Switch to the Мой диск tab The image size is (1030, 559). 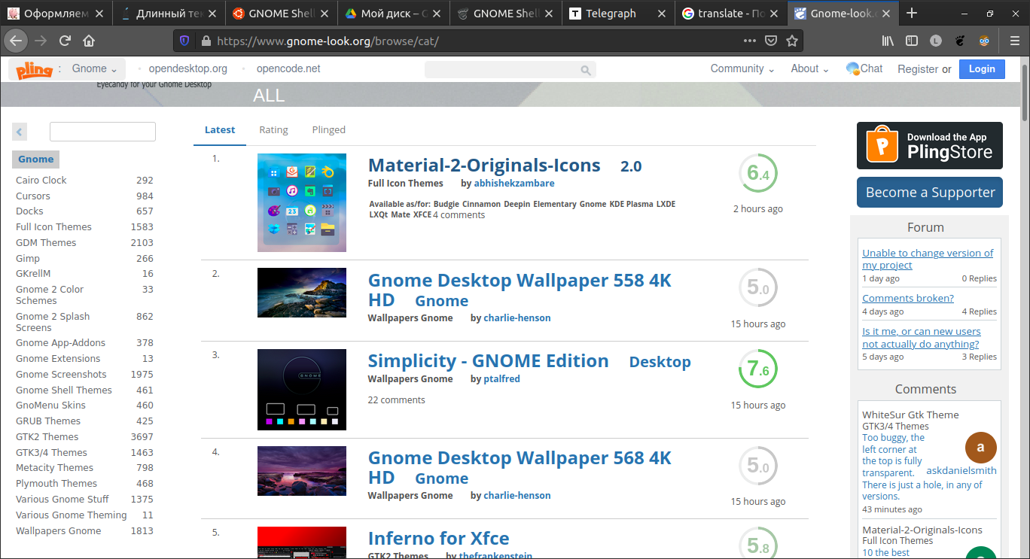click(x=393, y=13)
